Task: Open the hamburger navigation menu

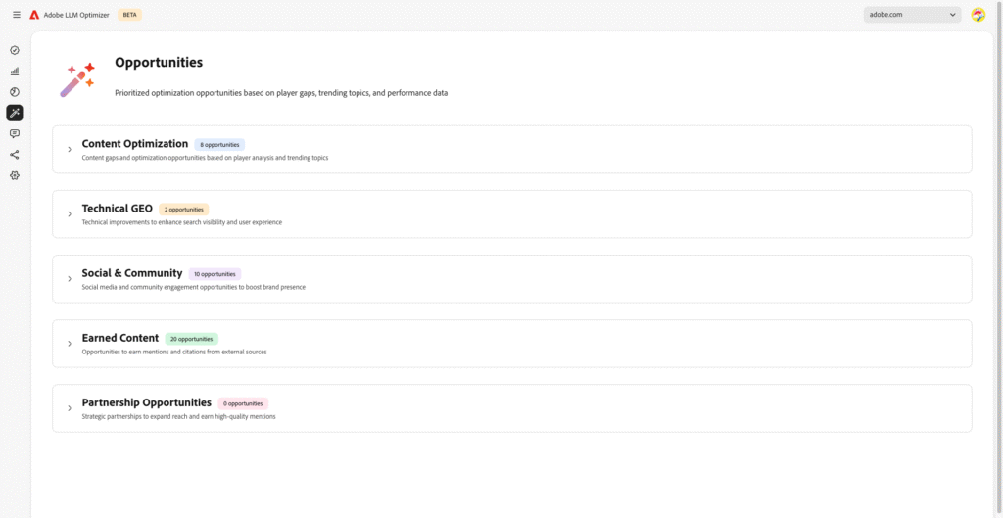Action: (17, 15)
